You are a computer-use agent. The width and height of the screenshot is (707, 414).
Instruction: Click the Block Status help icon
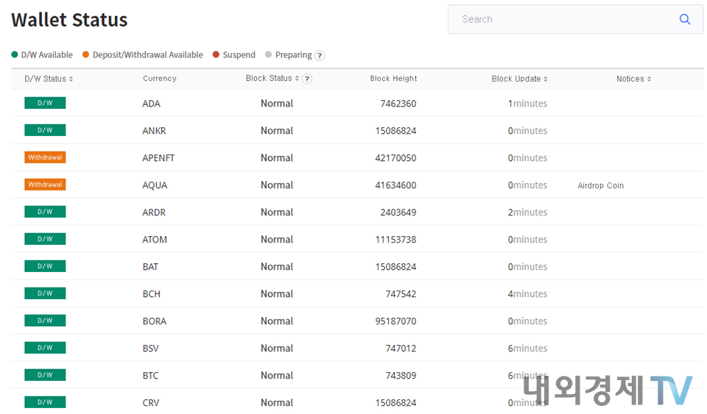coord(307,79)
